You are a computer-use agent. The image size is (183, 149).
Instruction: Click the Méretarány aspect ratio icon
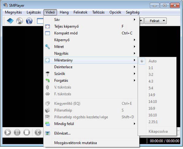click(x=48, y=60)
